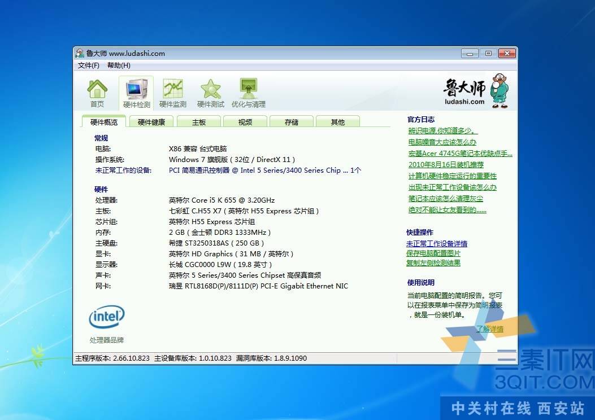Click the 高保真音频 sound card value

(x=245, y=275)
